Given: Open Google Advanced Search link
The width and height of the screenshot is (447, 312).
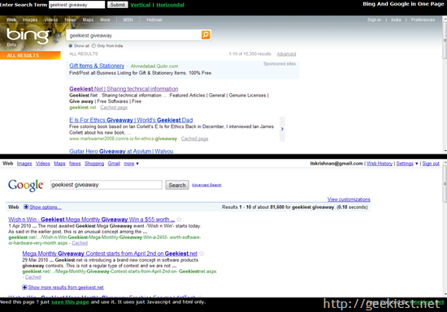Looking at the screenshot, I should [206, 185].
